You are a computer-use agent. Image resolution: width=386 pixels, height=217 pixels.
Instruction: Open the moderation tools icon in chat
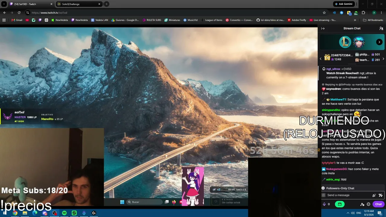tap(362, 204)
